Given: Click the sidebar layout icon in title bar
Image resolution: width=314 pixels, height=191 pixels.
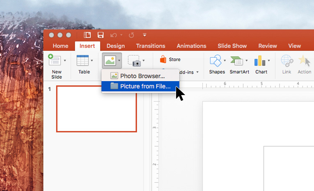Looking at the screenshot, I should (87, 35).
